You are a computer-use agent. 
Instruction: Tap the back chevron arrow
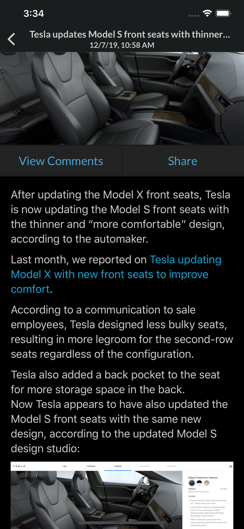click(12, 39)
